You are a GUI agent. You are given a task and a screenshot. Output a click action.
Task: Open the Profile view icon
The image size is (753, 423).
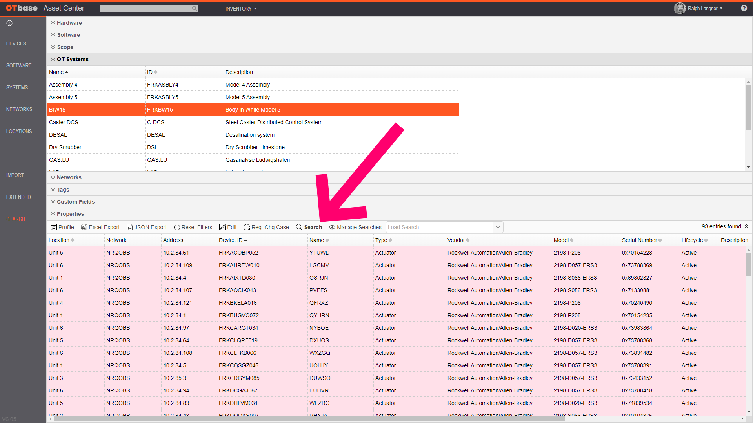(x=62, y=227)
